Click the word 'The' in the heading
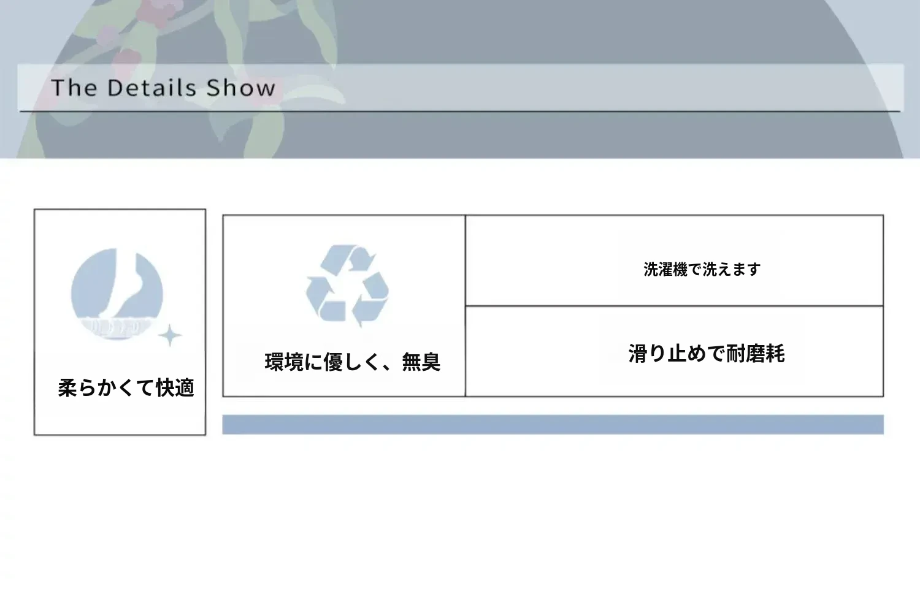The image size is (920, 589). click(74, 88)
